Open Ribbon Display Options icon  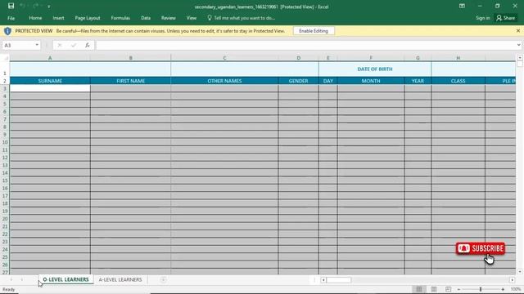[x=462, y=6]
